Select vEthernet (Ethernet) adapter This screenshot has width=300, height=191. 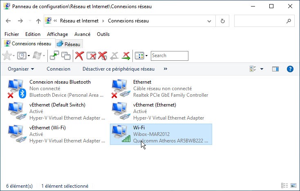161,111
